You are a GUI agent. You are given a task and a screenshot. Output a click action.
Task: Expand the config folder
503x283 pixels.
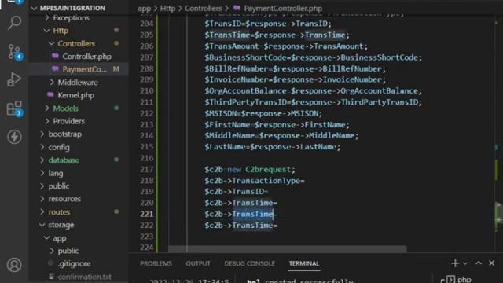42,147
